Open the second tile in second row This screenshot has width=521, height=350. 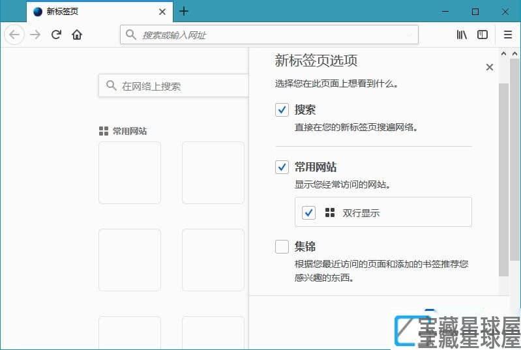[x=213, y=260]
